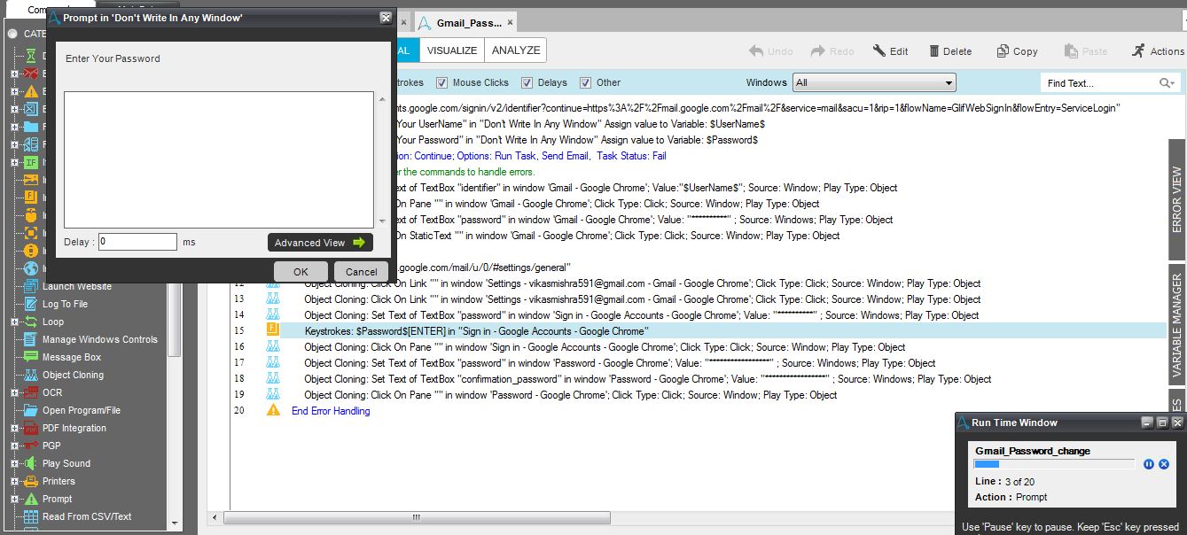
Task: Toggle the Delays filter checkbox
Action: coord(527,83)
